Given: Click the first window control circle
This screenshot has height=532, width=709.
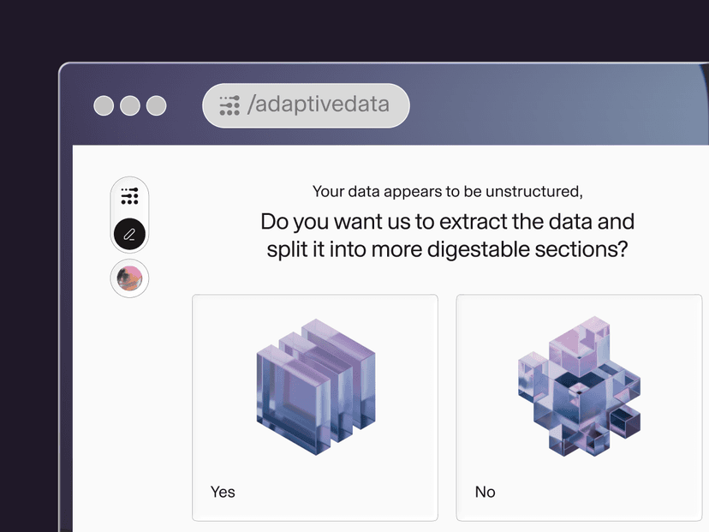Looking at the screenshot, I should (104, 105).
